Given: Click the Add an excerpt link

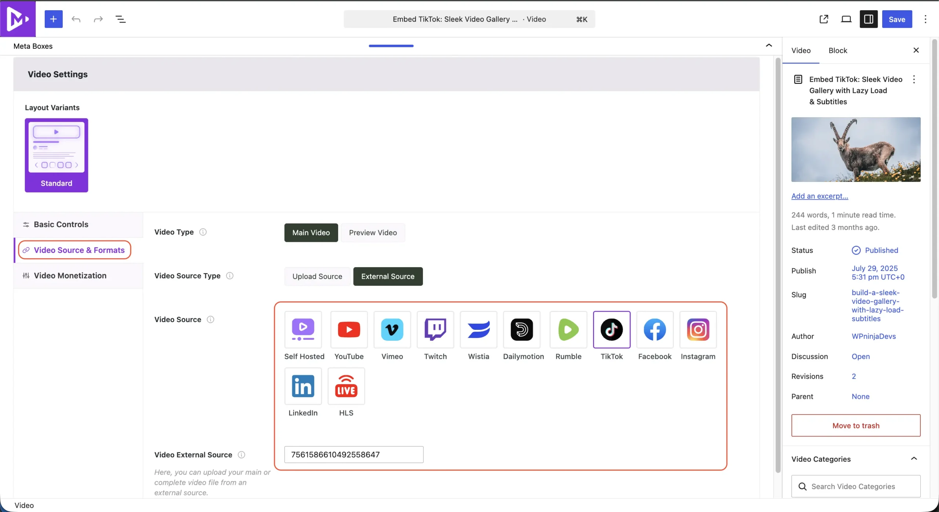Looking at the screenshot, I should 819,196.
